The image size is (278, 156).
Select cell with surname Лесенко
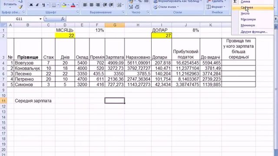tap(28, 74)
